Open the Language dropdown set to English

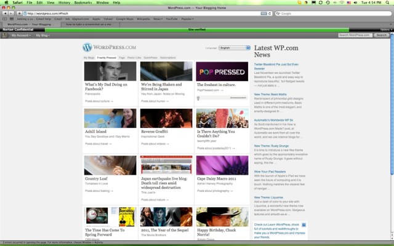(233, 47)
